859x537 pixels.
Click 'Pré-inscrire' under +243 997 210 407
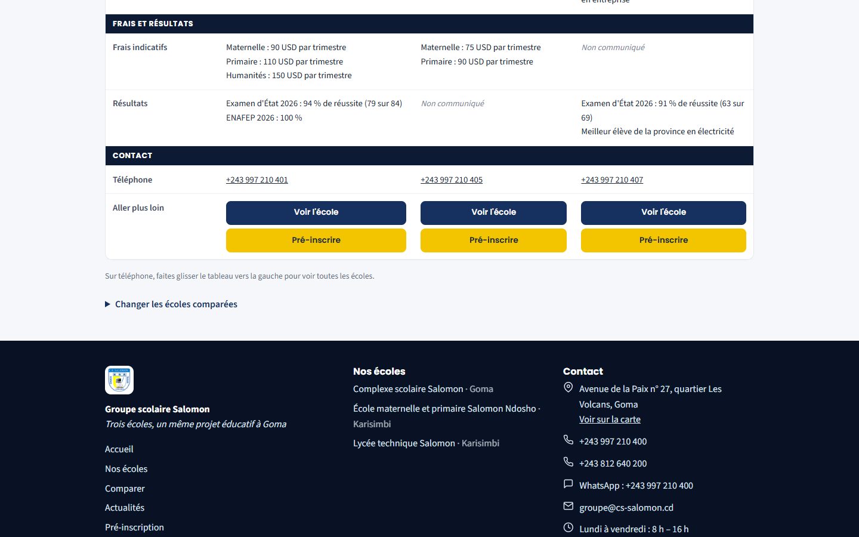coord(663,240)
